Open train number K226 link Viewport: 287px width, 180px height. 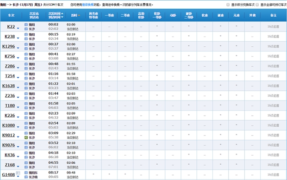tap(10, 116)
